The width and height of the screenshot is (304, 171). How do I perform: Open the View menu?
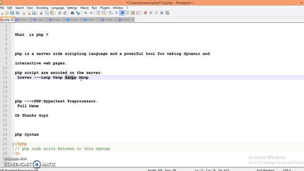click(30, 8)
